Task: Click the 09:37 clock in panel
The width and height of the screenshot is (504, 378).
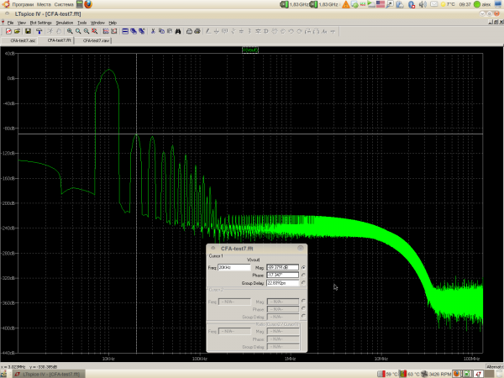Action: (x=465, y=4)
